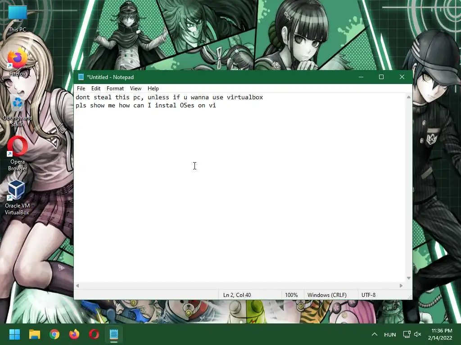
Task: Click horizontal scrollbar left arrow
Action: pos(77,285)
